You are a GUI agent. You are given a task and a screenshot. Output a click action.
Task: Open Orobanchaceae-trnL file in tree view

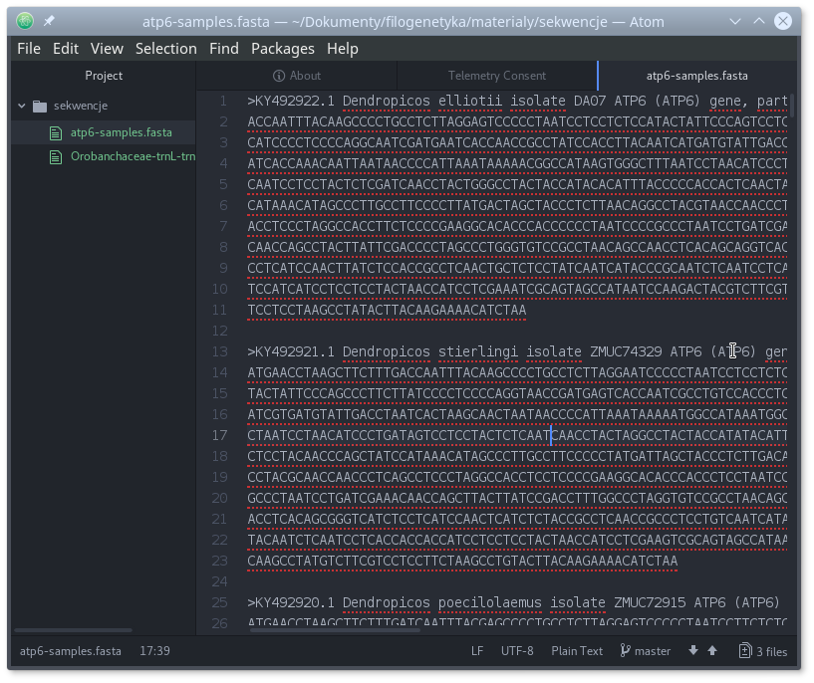(132, 156)
